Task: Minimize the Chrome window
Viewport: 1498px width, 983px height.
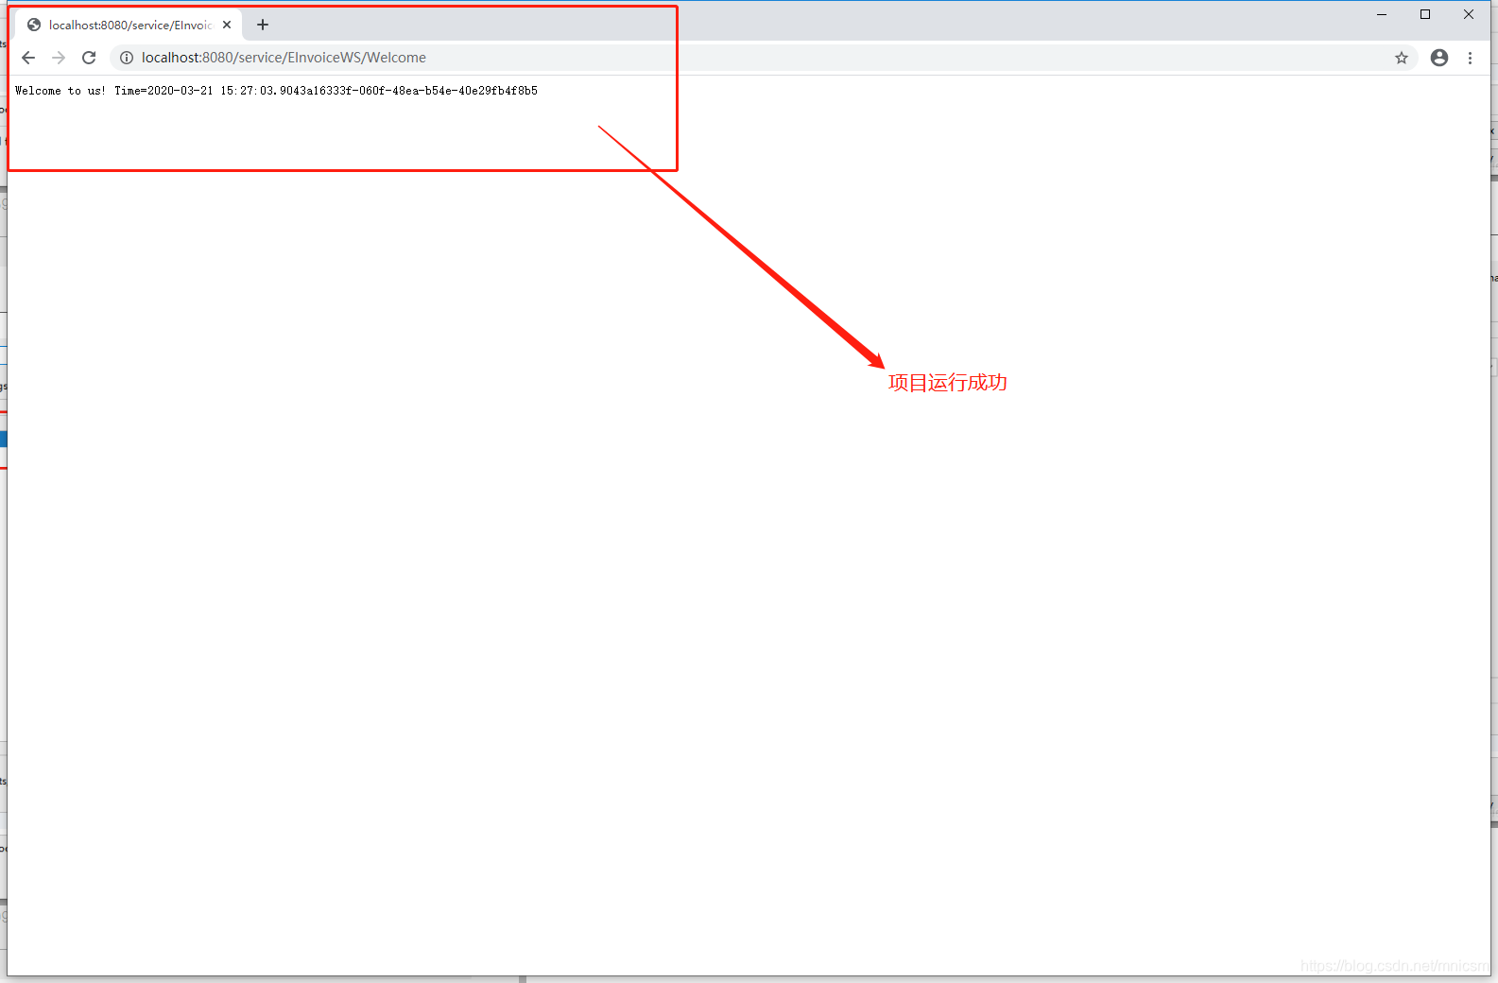Action: (x=1382, y=14)
